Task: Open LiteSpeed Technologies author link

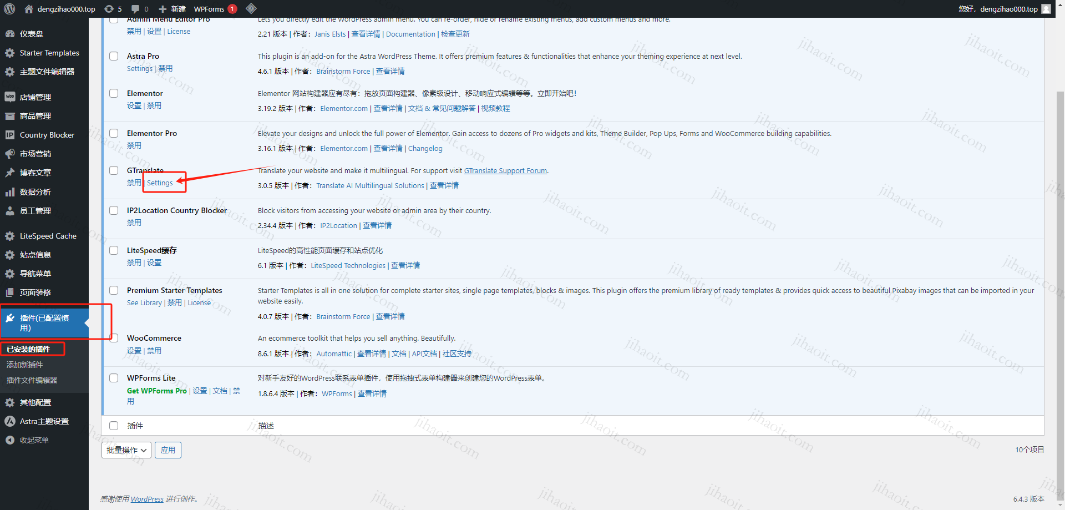Action: (x=348, y=265)
